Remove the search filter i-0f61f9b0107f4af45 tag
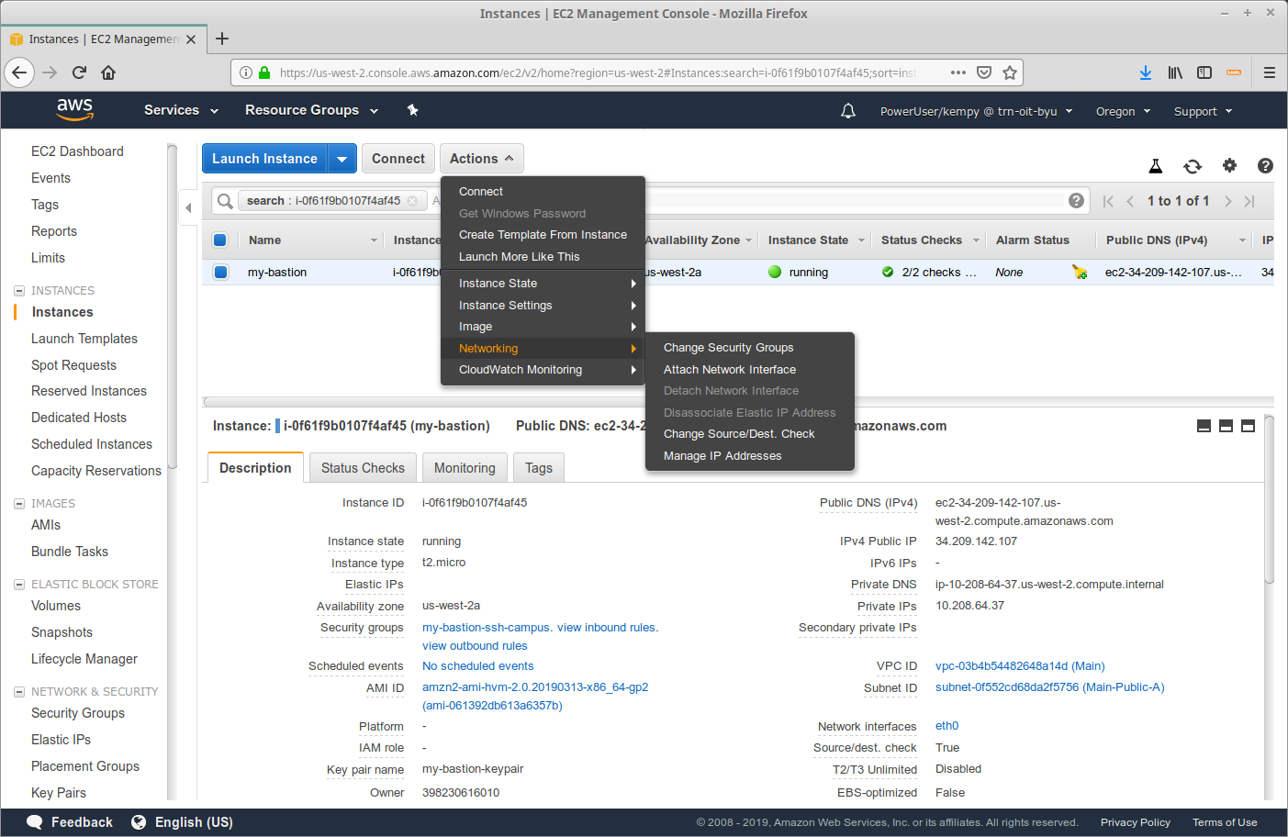 click(x=412, y=201)
